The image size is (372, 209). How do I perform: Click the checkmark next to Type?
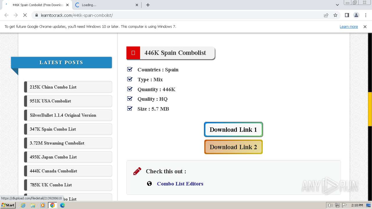pyautogui.click(x=130, y=79)
